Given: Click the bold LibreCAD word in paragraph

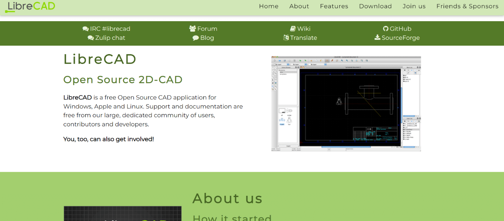Looking at the screenshot, I should click(x=78, y=98).
